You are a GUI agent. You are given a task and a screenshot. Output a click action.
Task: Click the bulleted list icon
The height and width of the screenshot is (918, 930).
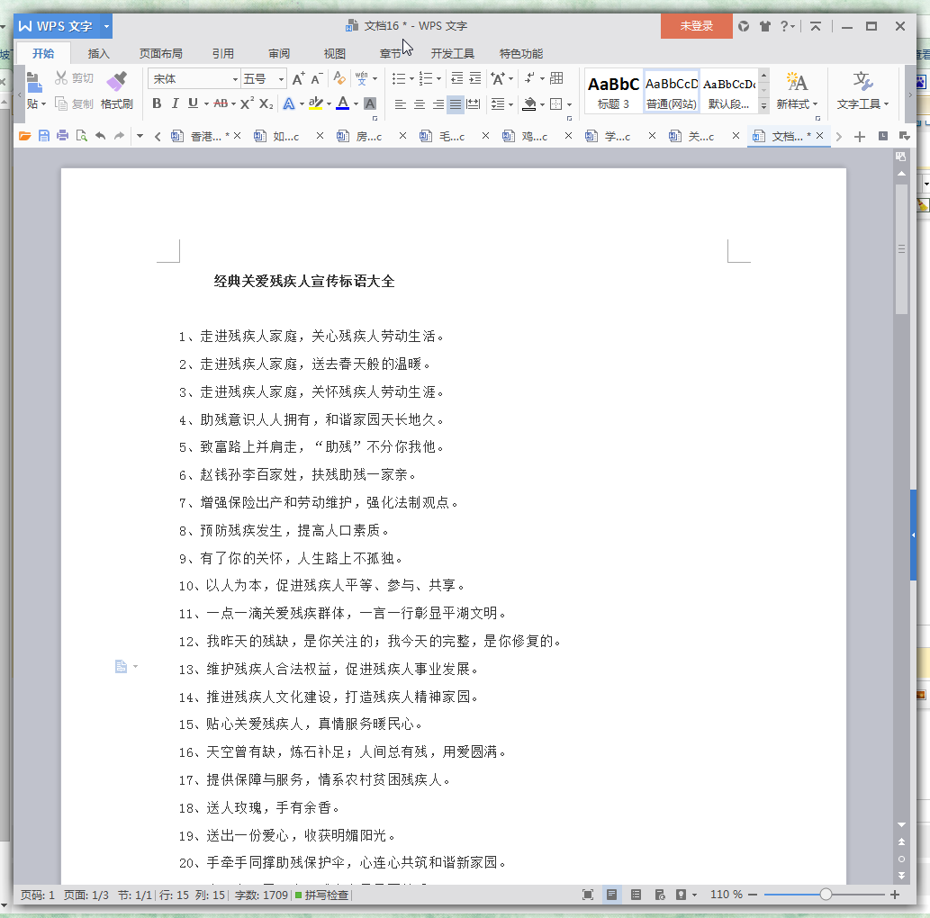[399, 79]
